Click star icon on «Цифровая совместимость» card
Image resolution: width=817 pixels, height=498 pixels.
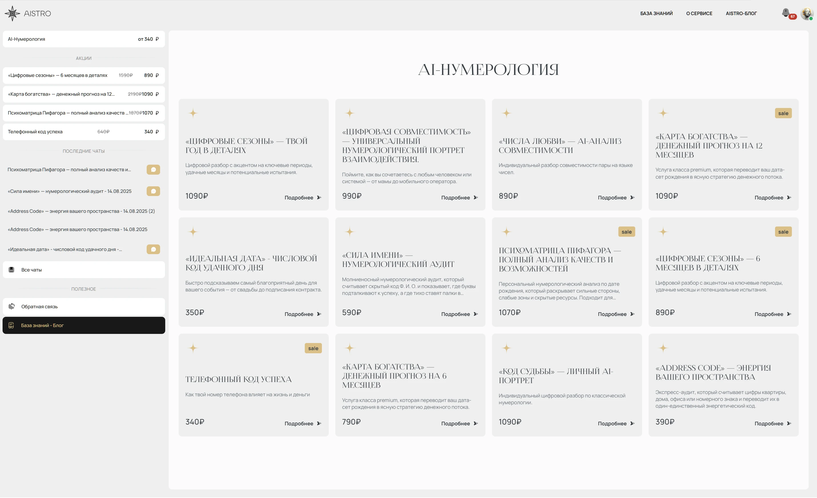[350, 113]
